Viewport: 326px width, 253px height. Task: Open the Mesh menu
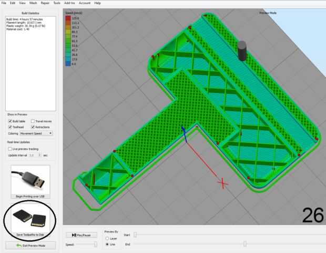33,3
